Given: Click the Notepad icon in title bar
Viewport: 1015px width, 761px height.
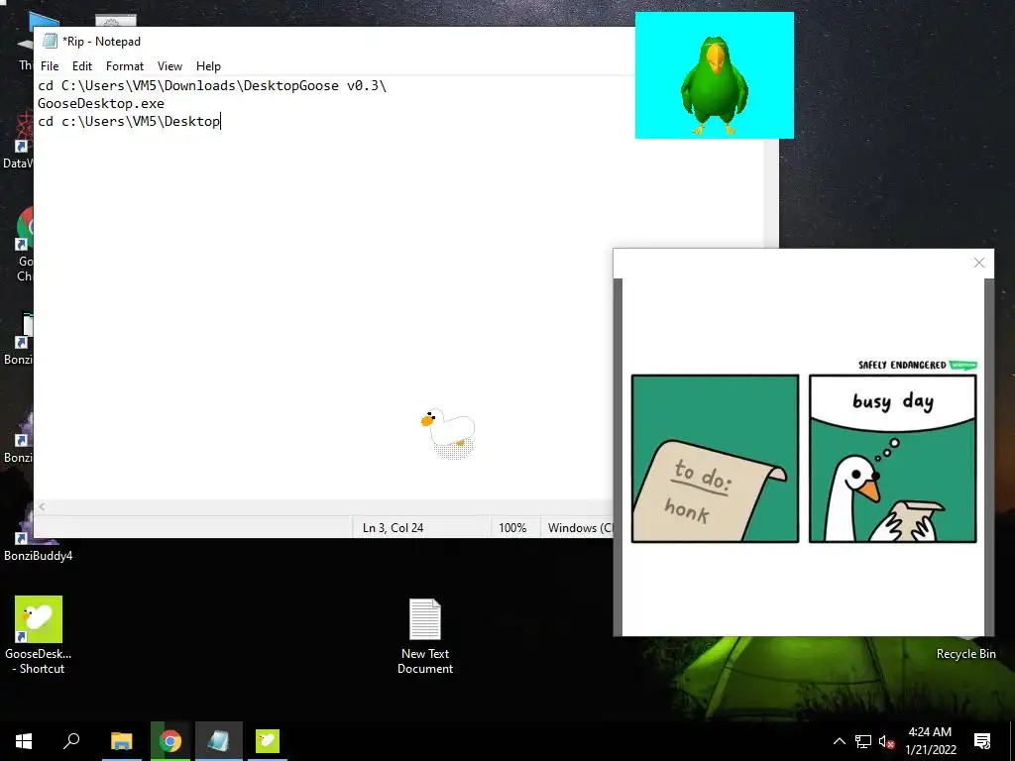Looking at the screenshot, I should 50,41.
